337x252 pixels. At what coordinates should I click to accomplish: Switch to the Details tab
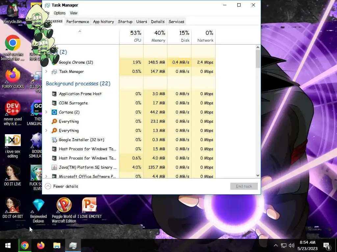point(158,22)
